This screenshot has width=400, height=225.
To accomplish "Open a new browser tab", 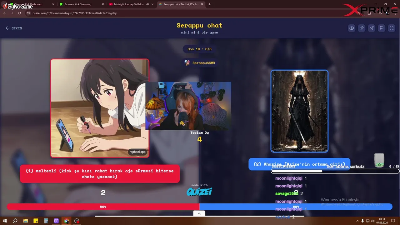I will [209, 4].
